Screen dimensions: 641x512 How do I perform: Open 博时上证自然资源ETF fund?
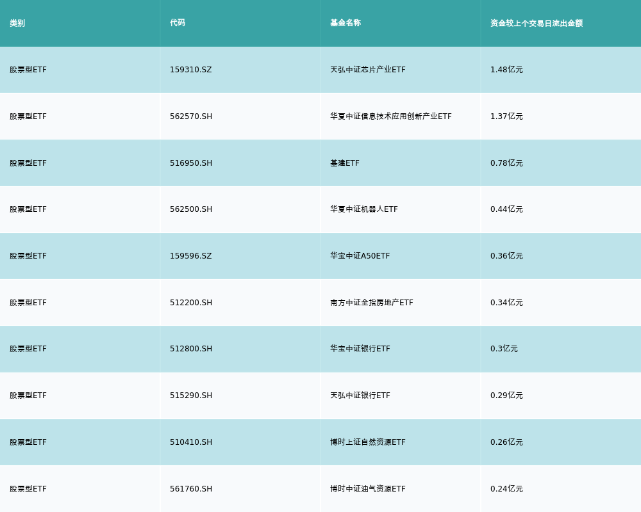point(367,442)
